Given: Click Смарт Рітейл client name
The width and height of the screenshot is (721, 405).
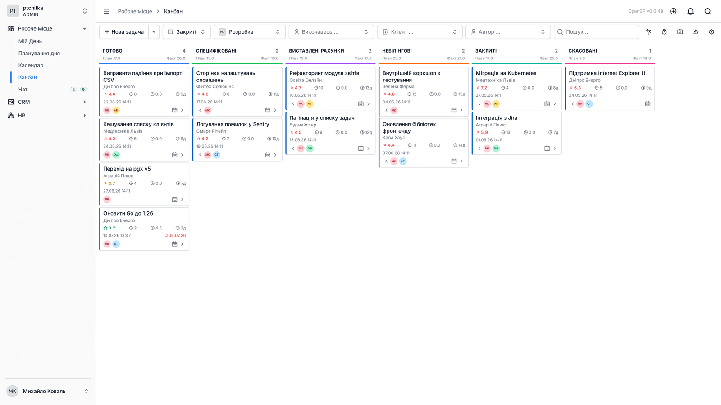Looking at the screenshot, I should point(211,131).
